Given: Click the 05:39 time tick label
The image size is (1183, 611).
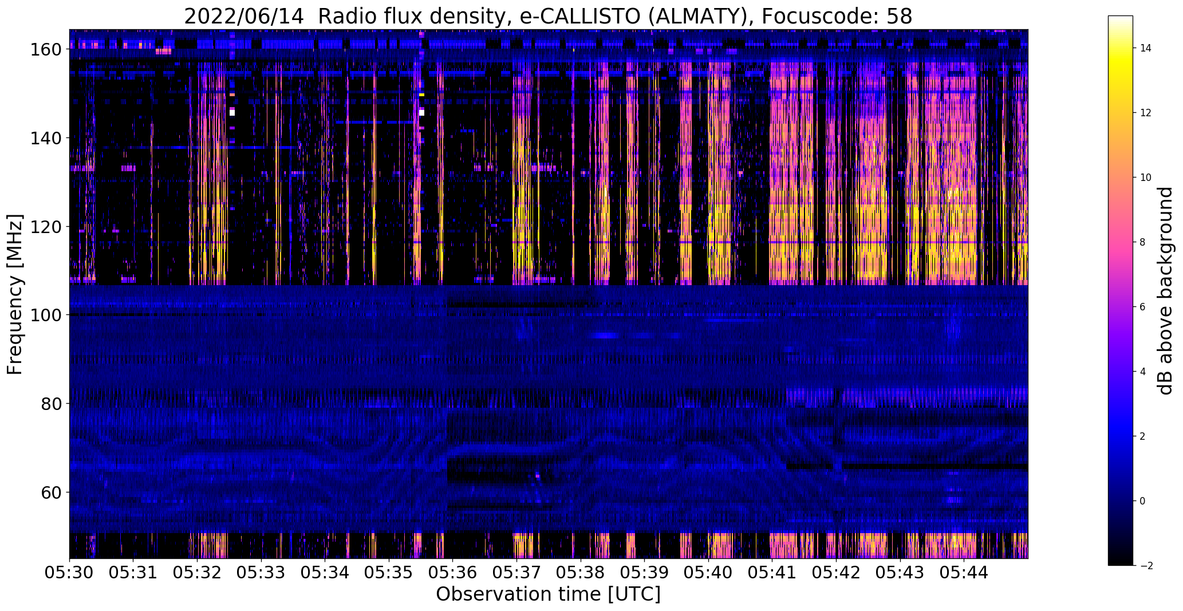Looking at the screenshot, I should tap(645, 572).
